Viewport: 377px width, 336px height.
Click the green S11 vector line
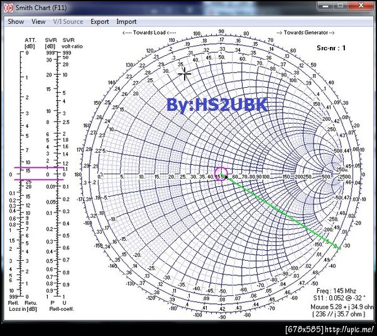pyautogui.click(x=281, y=211)
